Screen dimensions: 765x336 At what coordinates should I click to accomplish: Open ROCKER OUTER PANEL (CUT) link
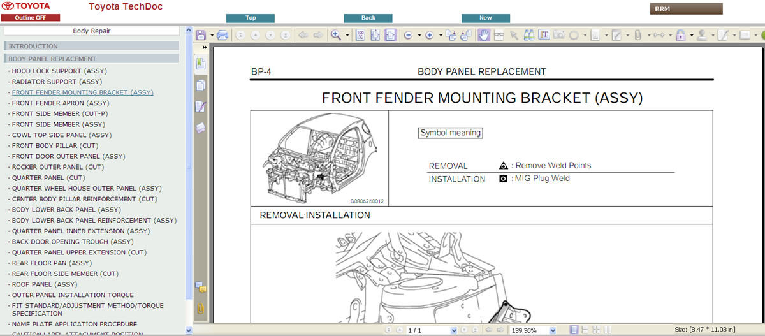coord(57,167)
